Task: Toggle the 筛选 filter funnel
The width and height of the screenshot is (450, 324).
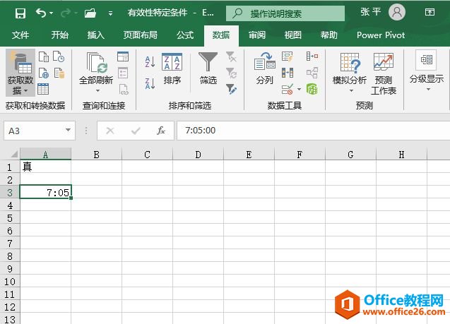Action: (208, 68)
